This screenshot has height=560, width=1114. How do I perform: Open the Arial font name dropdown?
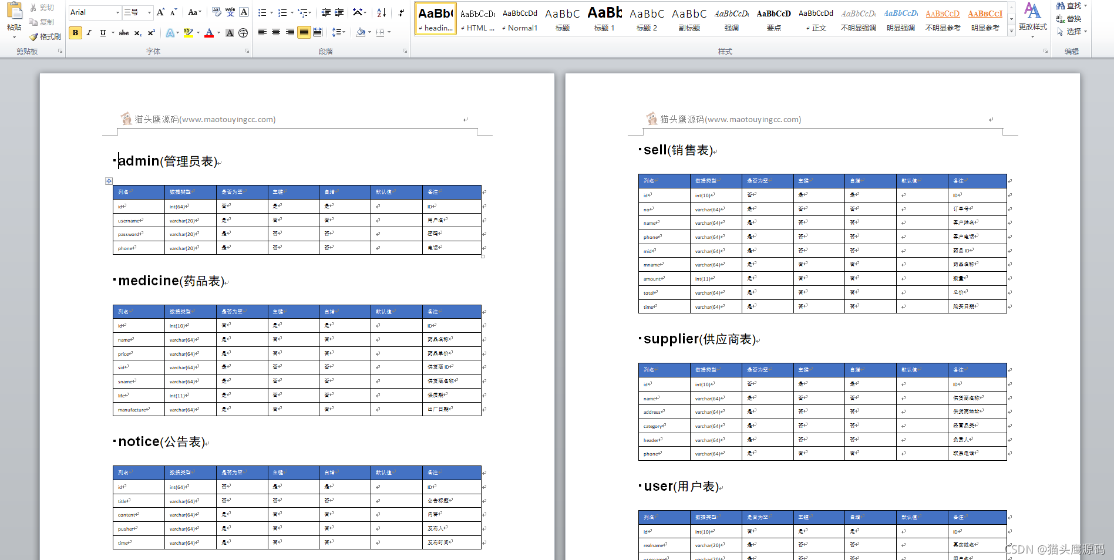[118, 12]
